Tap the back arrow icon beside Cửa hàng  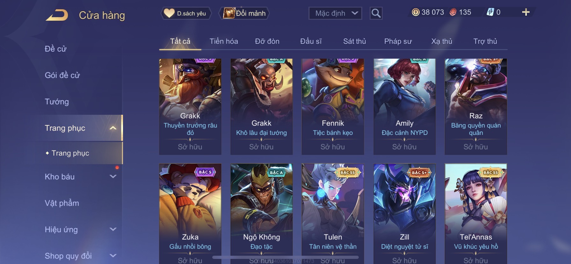(x=57, y=15)
